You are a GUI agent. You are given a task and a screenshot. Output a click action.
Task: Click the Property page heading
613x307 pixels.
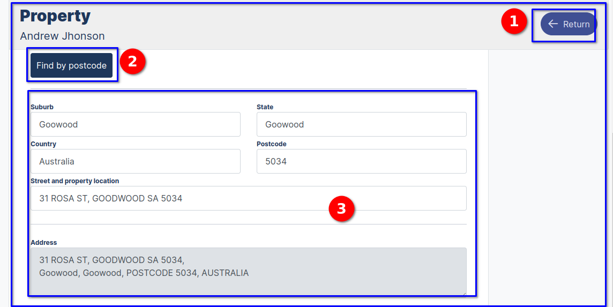55,16
